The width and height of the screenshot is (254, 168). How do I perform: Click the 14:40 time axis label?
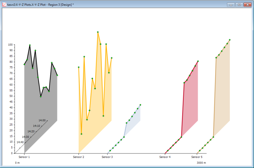pos(20,142)
